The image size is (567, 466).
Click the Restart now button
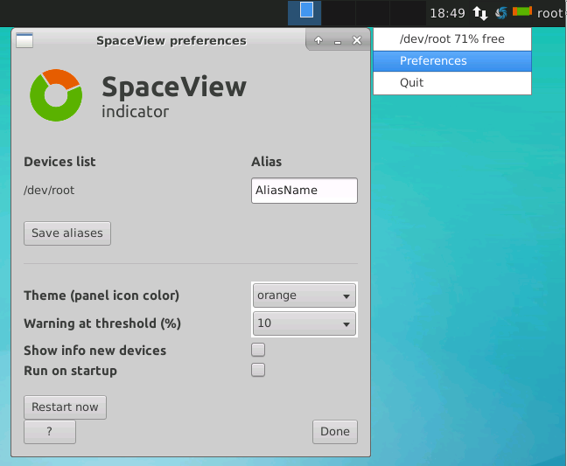point(65,407)
